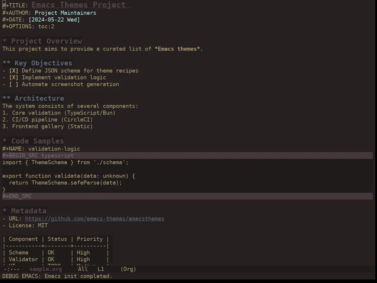Click the table horizontal rule line
Screen dimensions: 377x283
(x=56, y=246)
